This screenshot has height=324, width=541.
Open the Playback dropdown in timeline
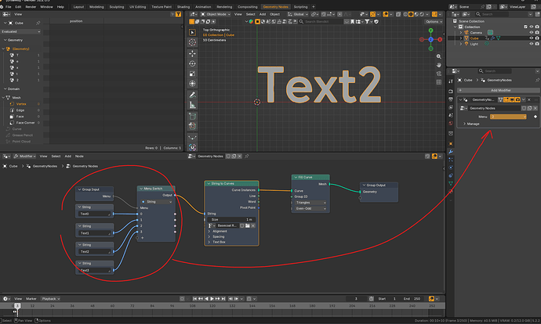click(x=50, y=299)
